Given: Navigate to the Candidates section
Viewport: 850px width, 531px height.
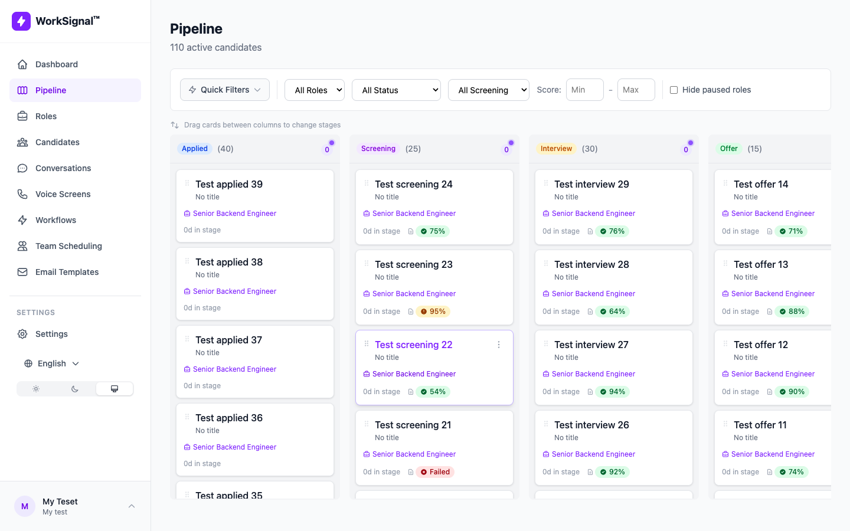Looking at the screenshot, I should (57, 142).
